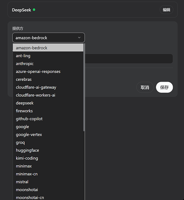
Task: Click the dropdown list scrollbar thumb
Action: (x=84, y=87)
